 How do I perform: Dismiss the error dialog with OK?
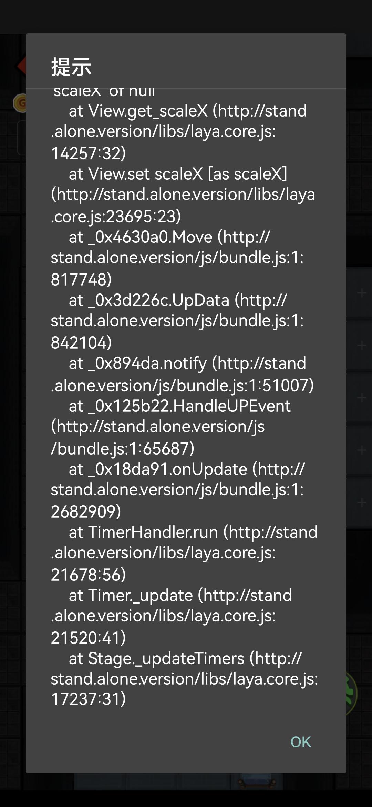pyautogui.click(x=301, y=742)
